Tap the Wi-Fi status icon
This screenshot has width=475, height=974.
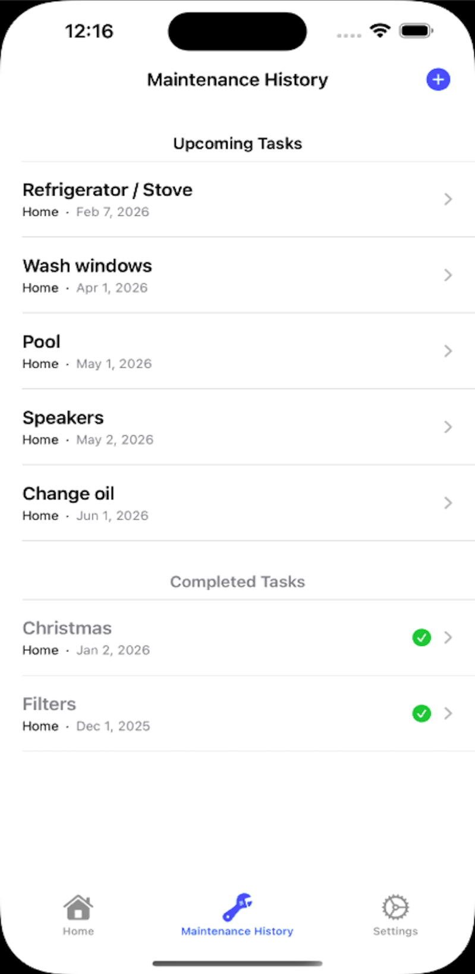(x=379, y=31)
